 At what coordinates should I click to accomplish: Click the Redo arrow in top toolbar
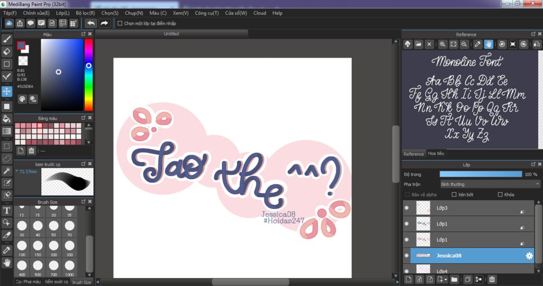click(x=104, y=23)
